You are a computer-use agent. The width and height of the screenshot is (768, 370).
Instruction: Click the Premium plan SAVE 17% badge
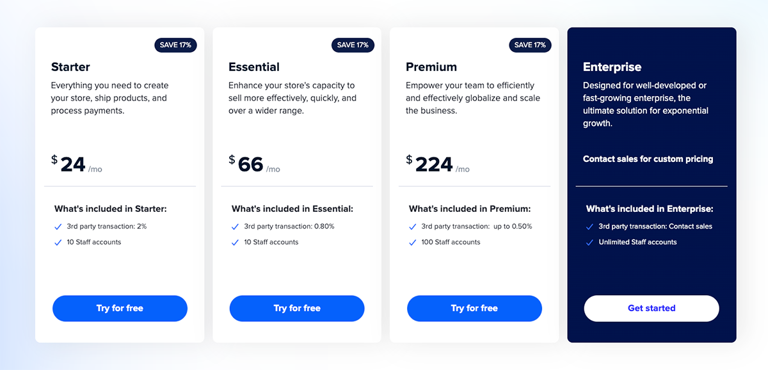coord(530,45)
